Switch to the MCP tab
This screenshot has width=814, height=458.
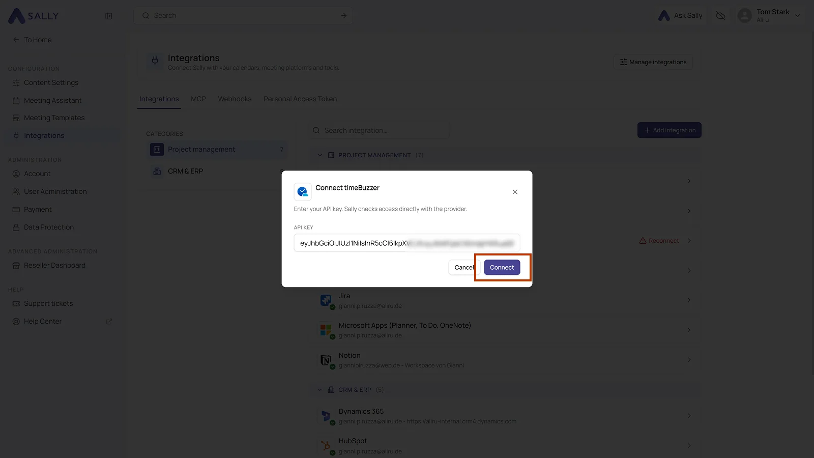(x=198, y=99)
